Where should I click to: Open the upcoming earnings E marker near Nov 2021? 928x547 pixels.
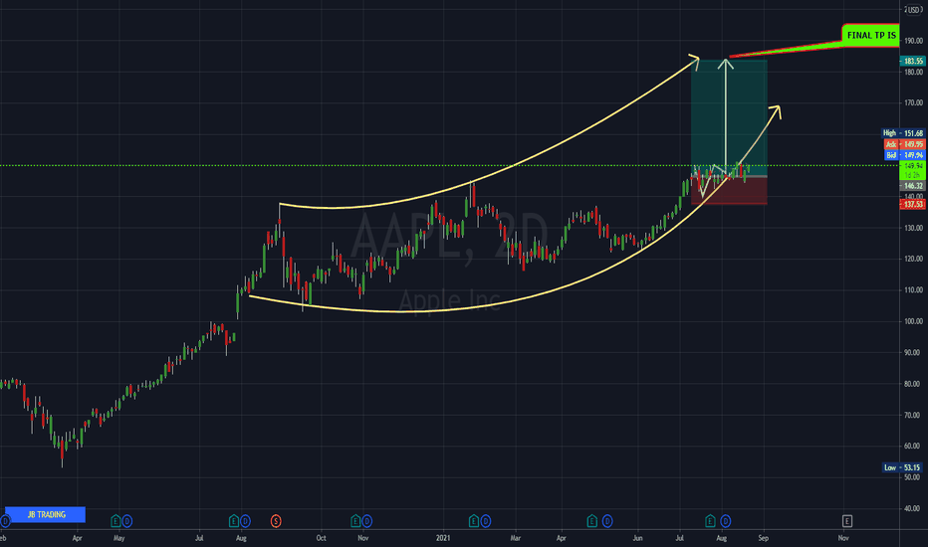coord(847,521)
